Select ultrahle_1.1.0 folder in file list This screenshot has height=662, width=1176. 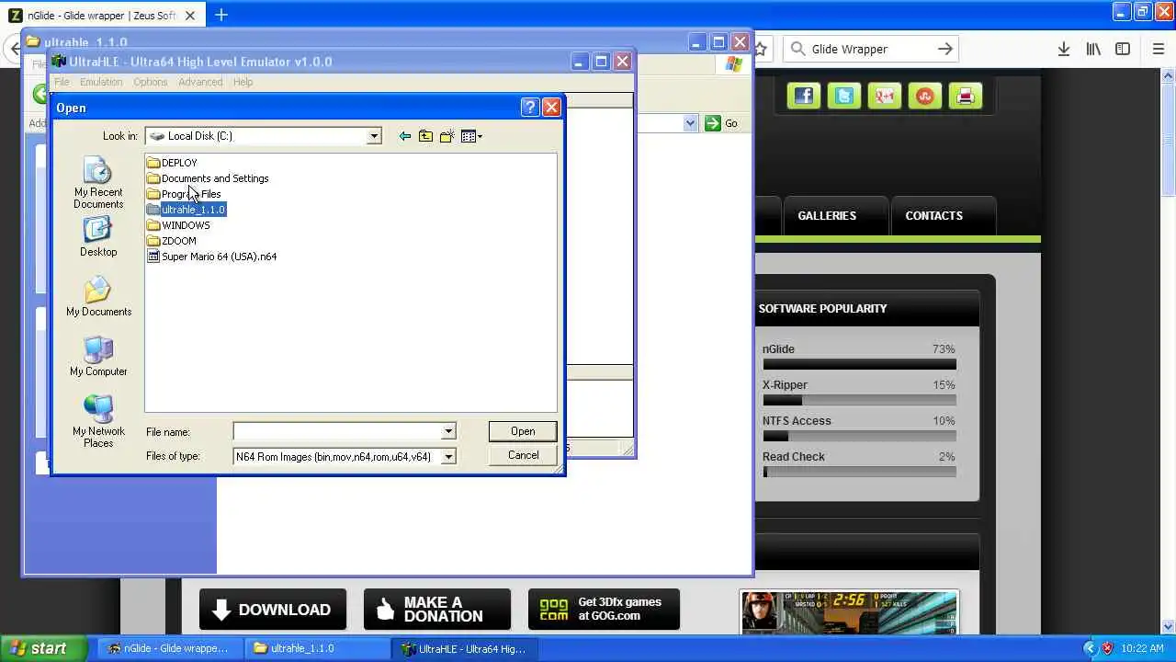click(186, 210)
